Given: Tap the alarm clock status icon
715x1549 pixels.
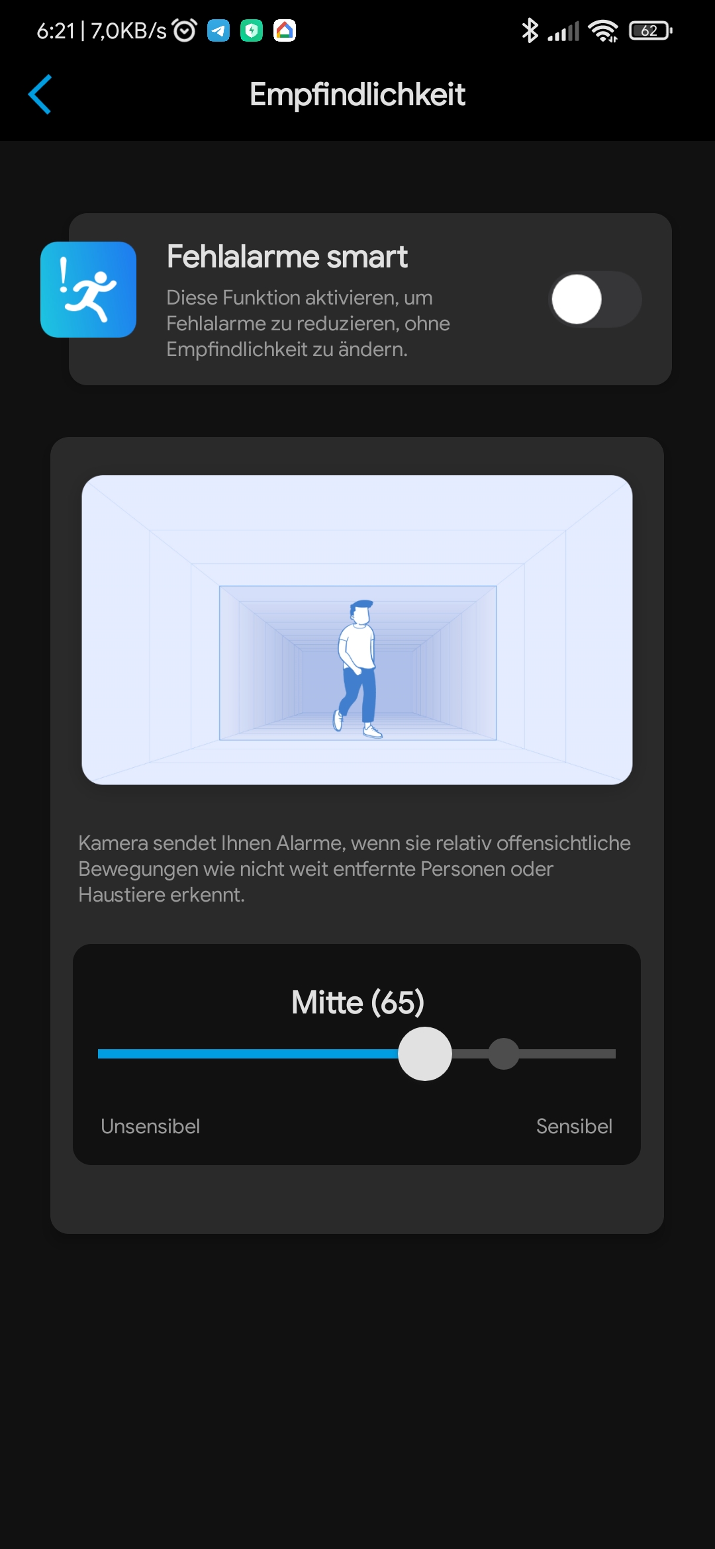Looking at the screenshot, I should (x=185, y=30).
